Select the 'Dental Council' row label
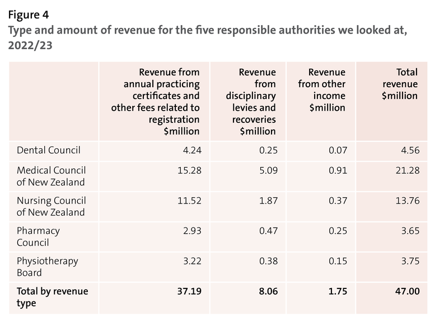 click(x=49, y=150)
